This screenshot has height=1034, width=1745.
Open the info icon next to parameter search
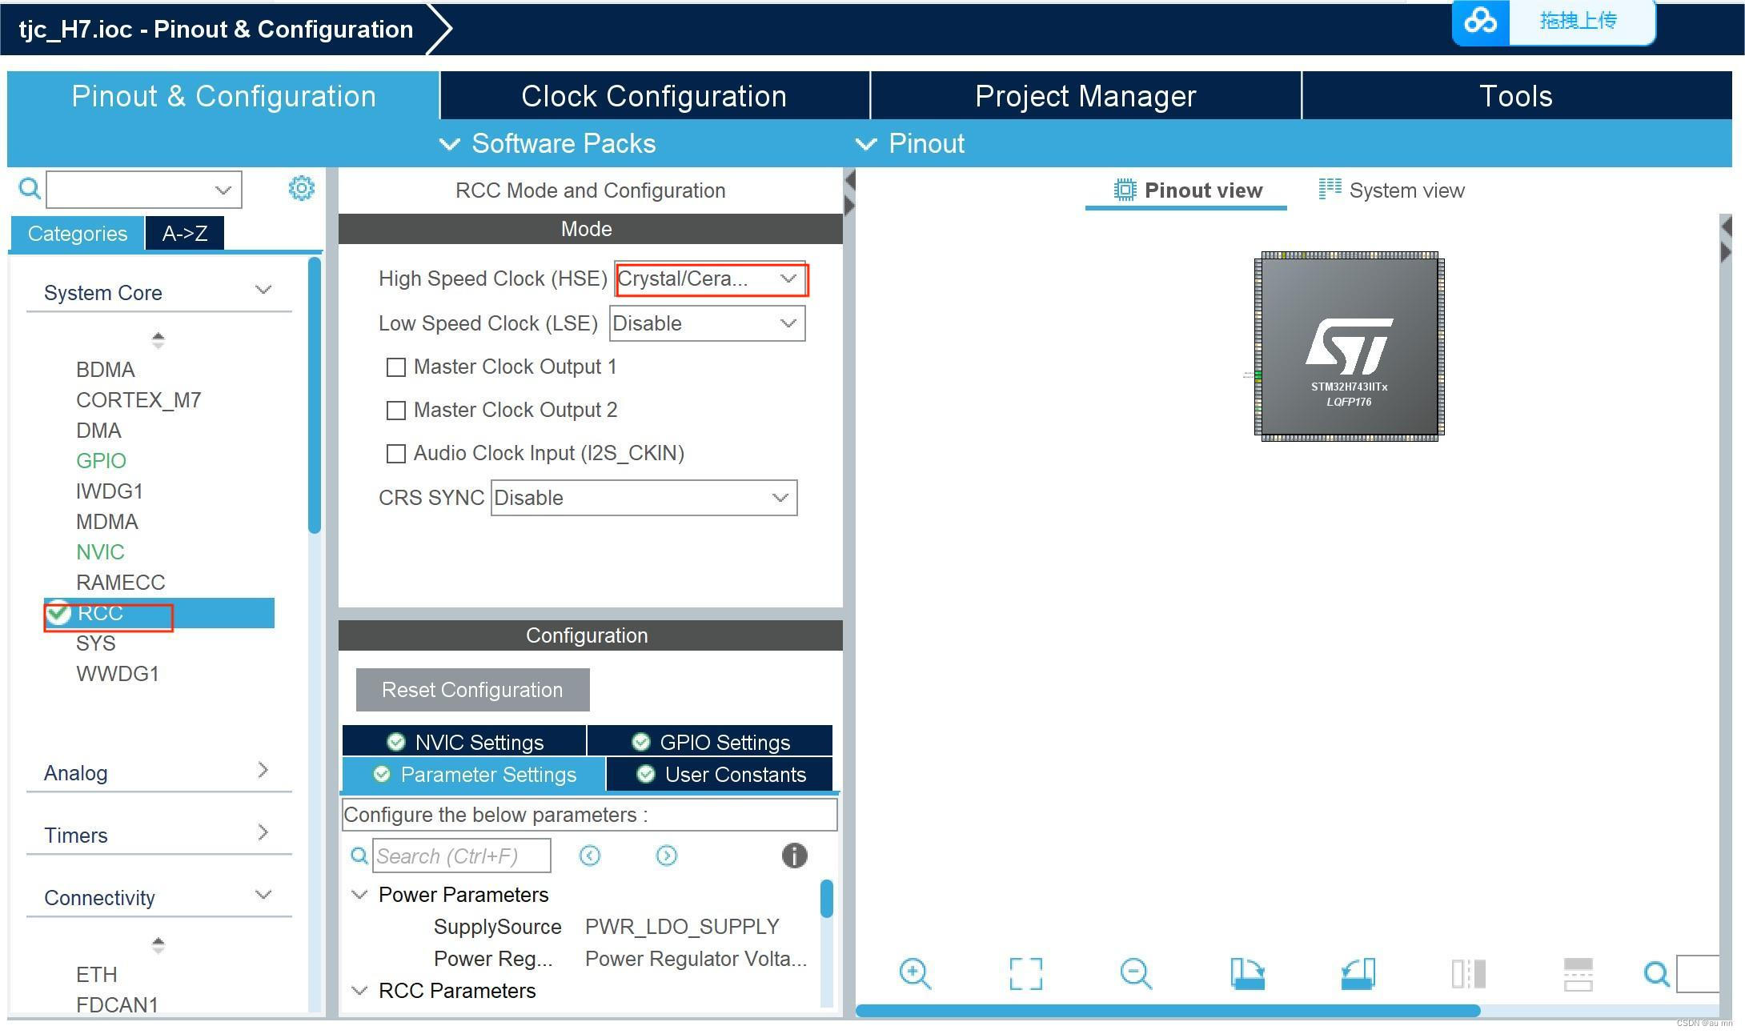click(x=793, y=856)
